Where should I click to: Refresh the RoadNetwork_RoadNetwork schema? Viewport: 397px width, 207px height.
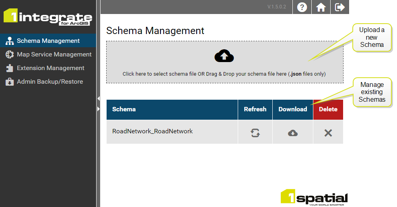pos(255,133)
